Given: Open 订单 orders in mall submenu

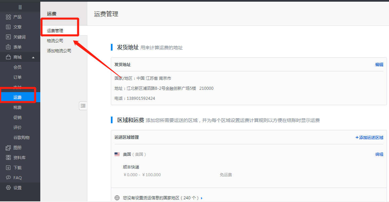Looking at the screenshot, I should coord(17,77).
